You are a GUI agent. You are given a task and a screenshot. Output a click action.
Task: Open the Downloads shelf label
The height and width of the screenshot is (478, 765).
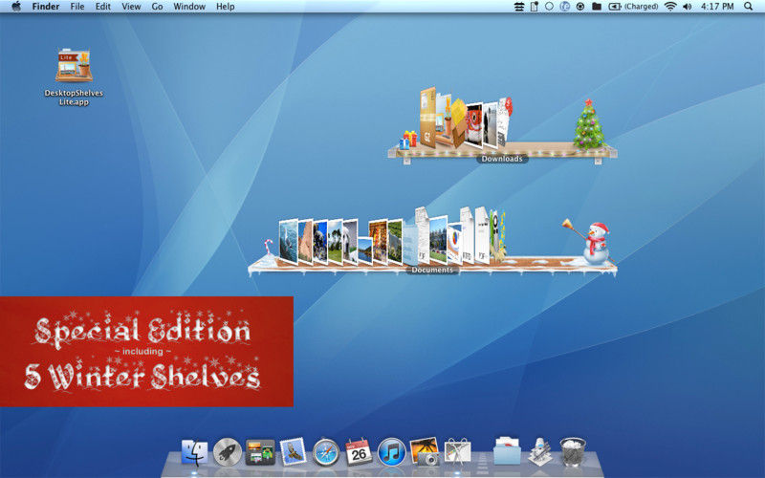(502, 159)
